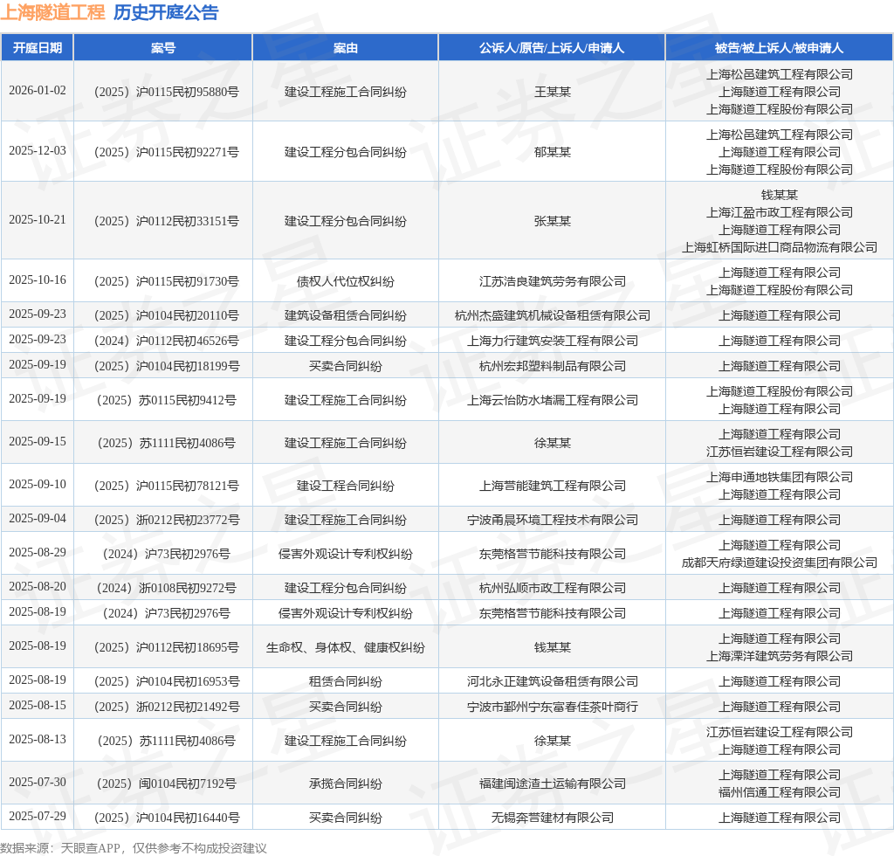Viewport: 894px width, 856px height.
Task: Click case number (2025)沪0104民初16953号
Action: coord(166,681)
